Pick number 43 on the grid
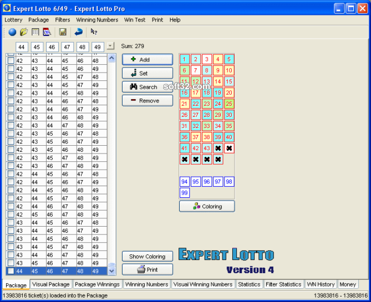 tap(206, 148)
